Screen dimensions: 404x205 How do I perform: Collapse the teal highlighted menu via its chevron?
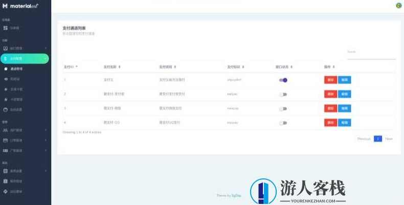(x=45, y=59)
